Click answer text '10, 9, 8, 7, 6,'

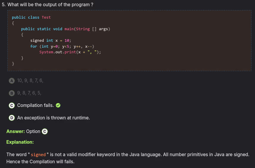point(31,81)
